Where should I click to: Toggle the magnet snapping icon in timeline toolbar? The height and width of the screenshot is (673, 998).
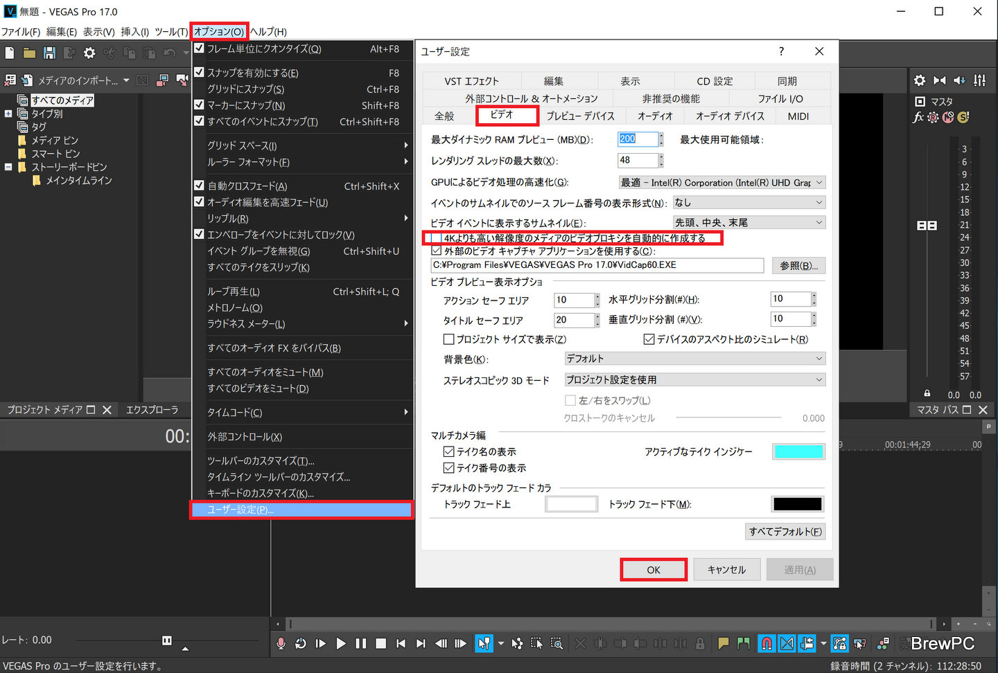pyautogui.click(x=766, y=643)
